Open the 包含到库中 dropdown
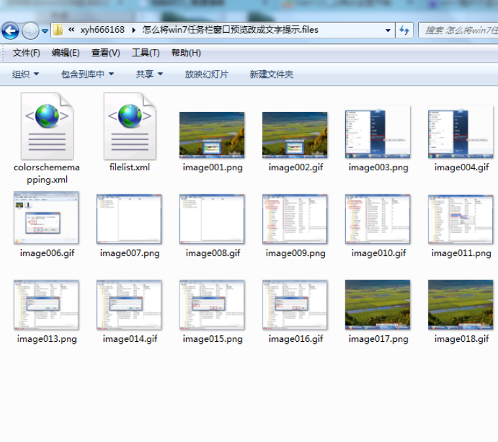This screenshot has height=442, width=498. (x=87, y=74)
